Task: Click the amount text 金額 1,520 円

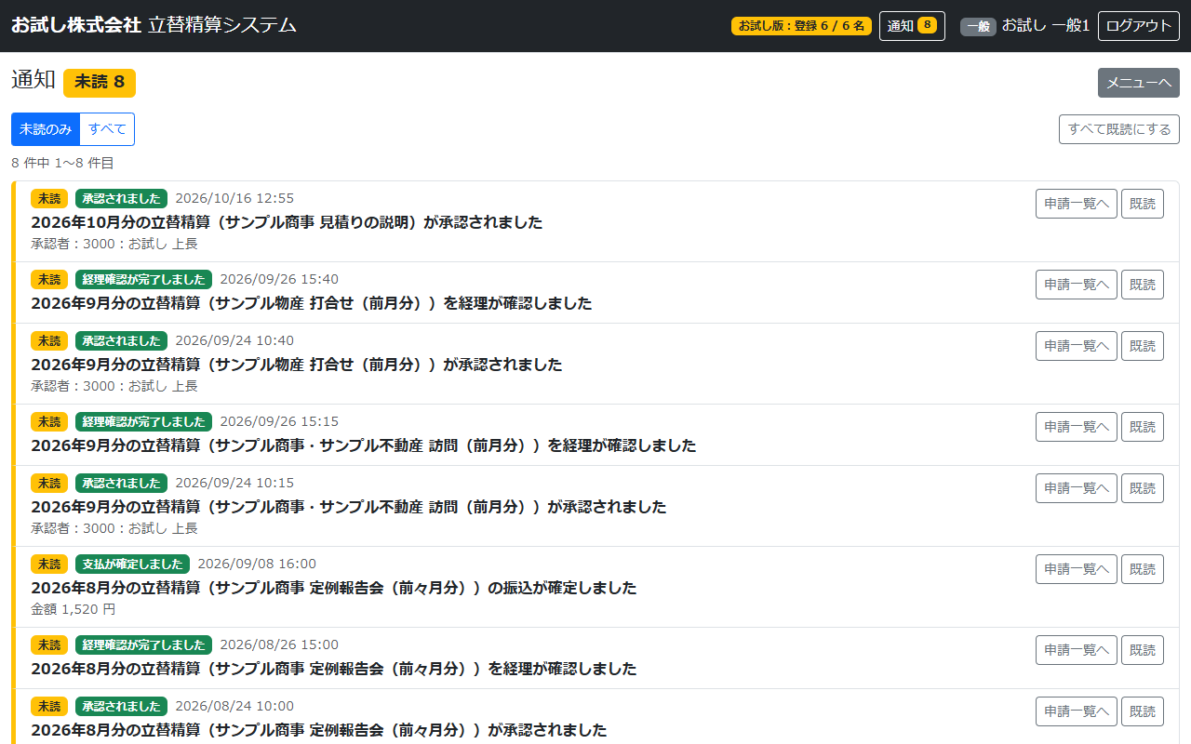Action: point(74,609)
